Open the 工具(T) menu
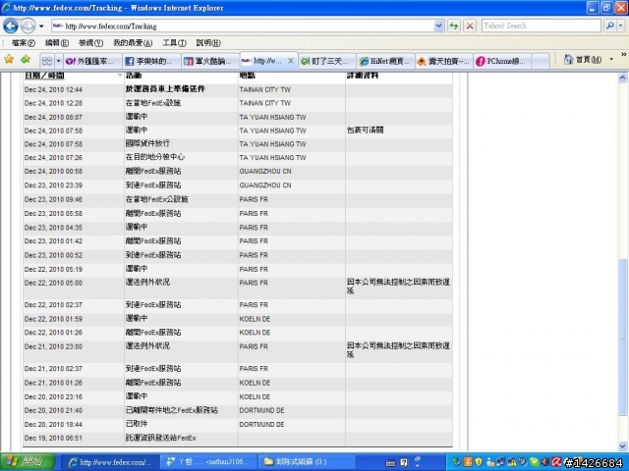This screenshot has height=471, width=629. click(x=174, y=43)
